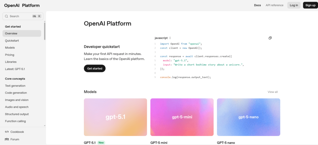Open Function calling in sidebar
This screenshot has width=318, height=145.
[15, 121]
